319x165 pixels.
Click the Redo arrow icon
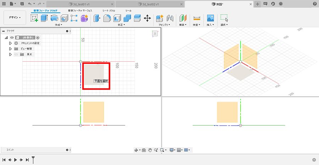40,4
